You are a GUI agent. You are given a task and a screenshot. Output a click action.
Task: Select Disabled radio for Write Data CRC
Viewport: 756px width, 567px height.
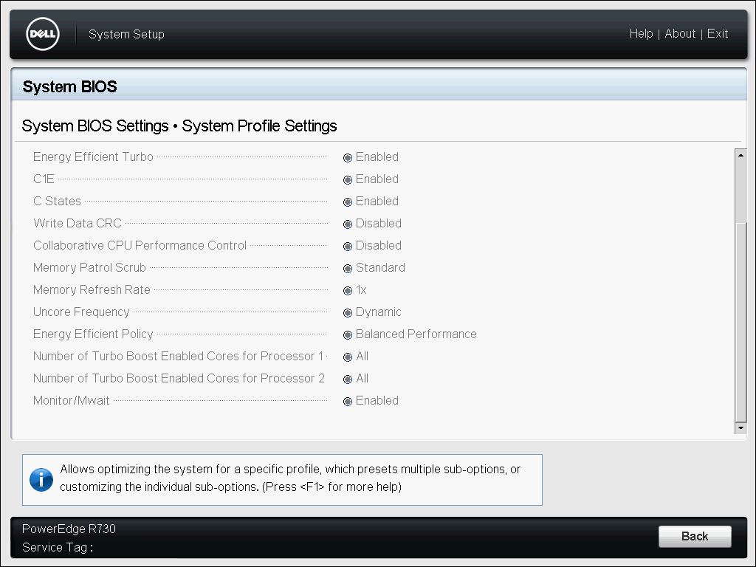[348, 224]
